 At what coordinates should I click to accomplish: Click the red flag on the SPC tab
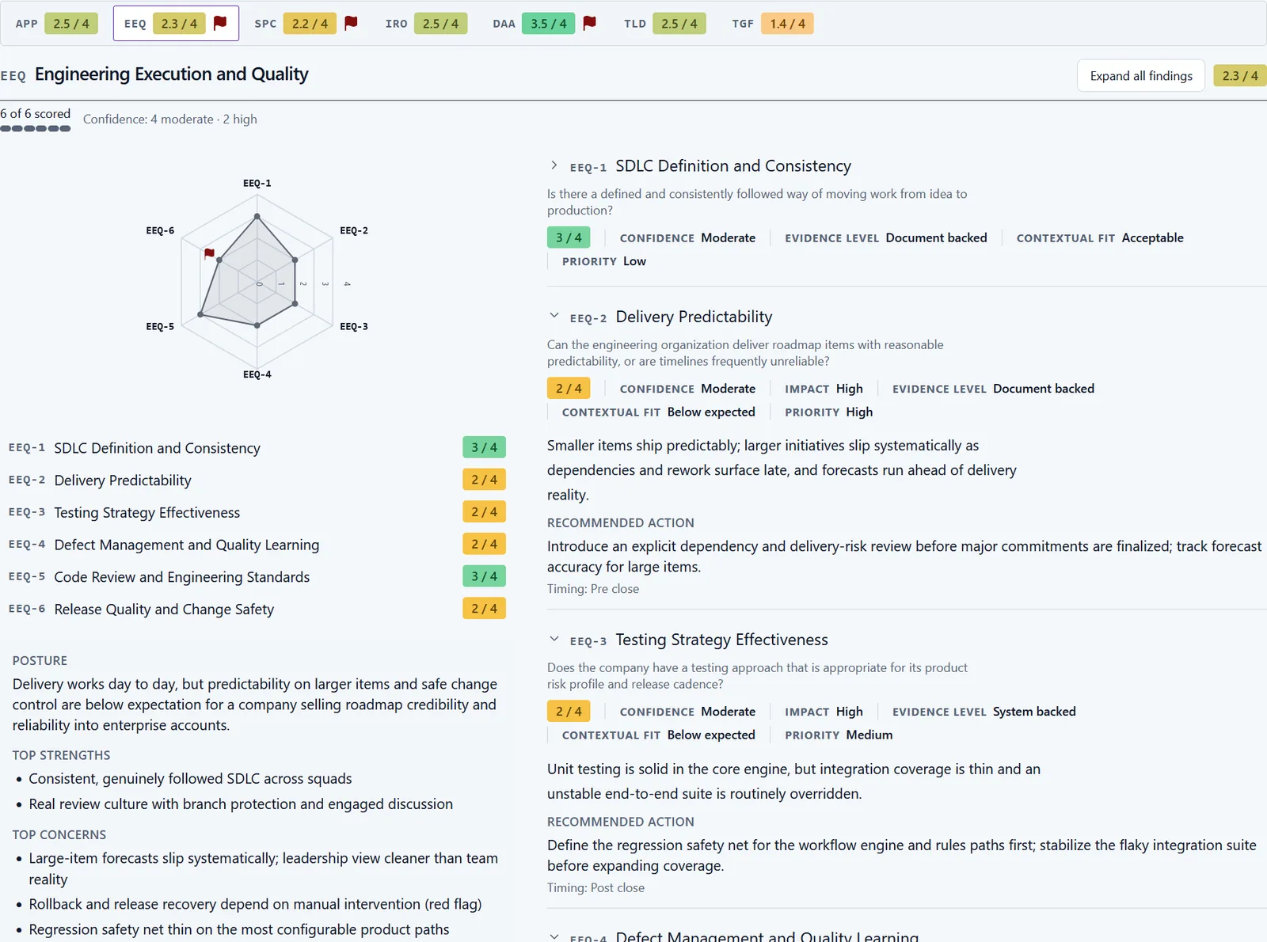point(351,23)
